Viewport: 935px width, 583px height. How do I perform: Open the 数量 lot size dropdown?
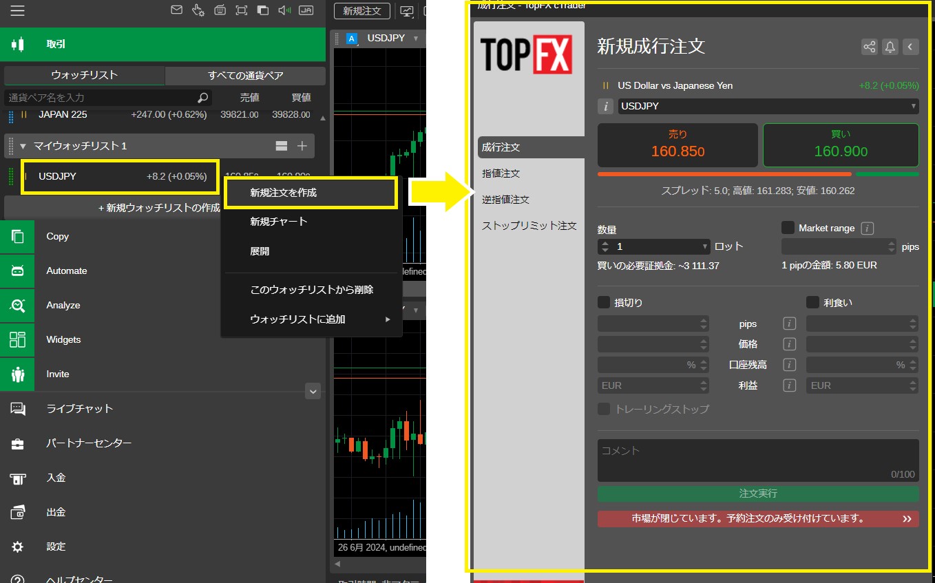pos(705,246)
